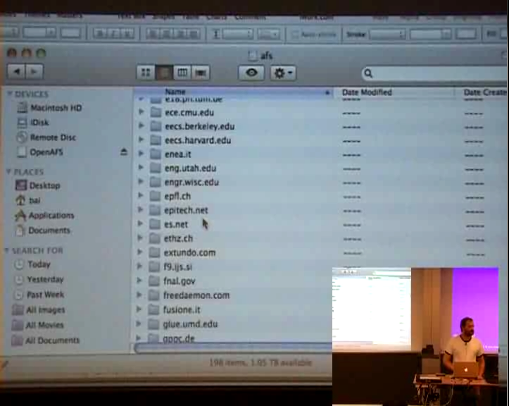509x406 pixels.
Task: Switch Finder to icon view
Action: click(x=146, y=73)
